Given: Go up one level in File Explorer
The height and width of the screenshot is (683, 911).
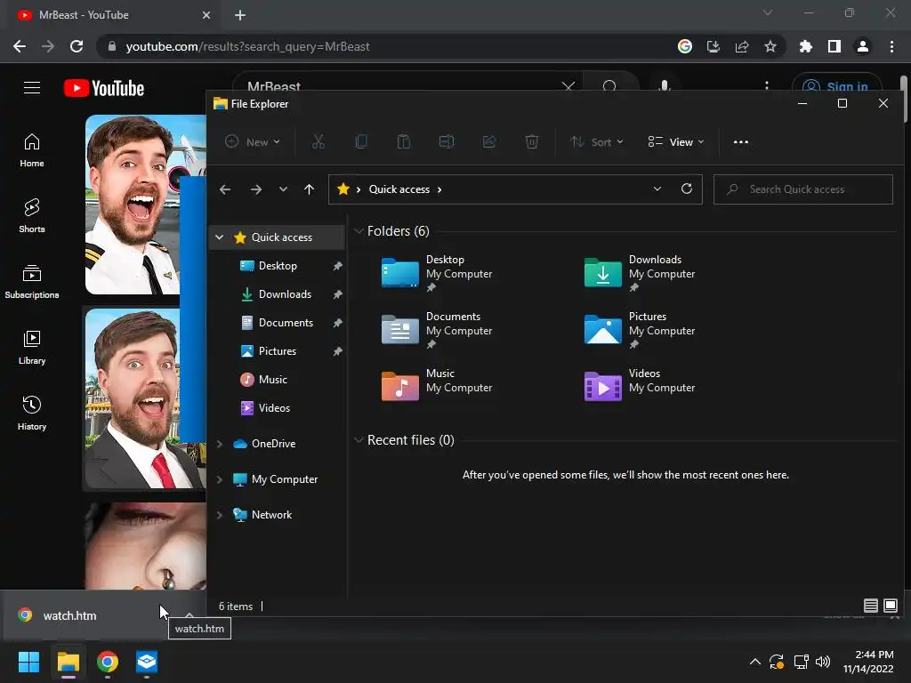Looking at the screenshot, I should [x=309, y=189].
